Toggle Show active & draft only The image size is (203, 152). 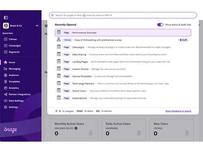click(x=160, y=25)
